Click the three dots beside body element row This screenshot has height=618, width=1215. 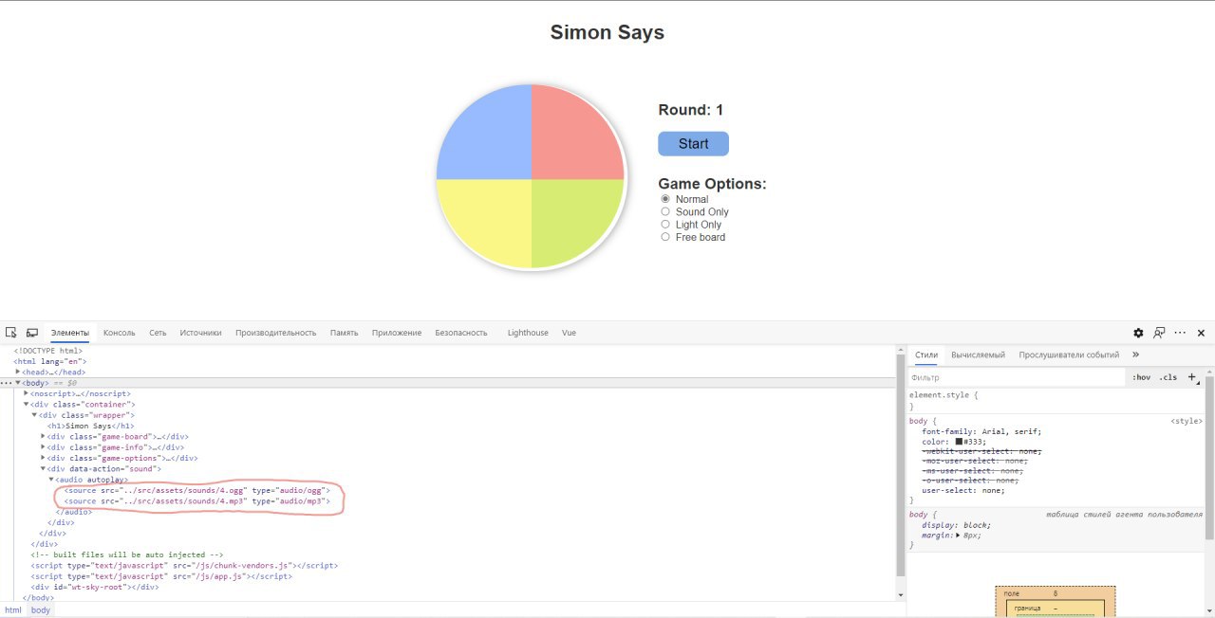point(6,383)
